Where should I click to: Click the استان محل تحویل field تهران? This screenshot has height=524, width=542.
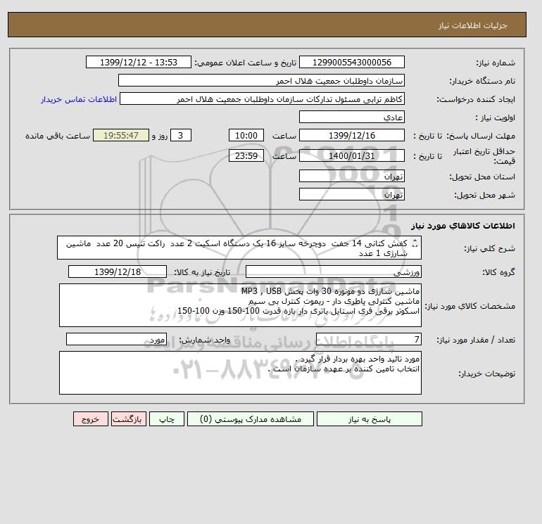[x=351, y=176]
